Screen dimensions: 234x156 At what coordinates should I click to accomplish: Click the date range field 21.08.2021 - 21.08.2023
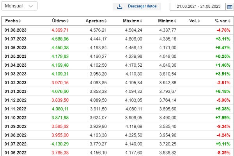198,6
